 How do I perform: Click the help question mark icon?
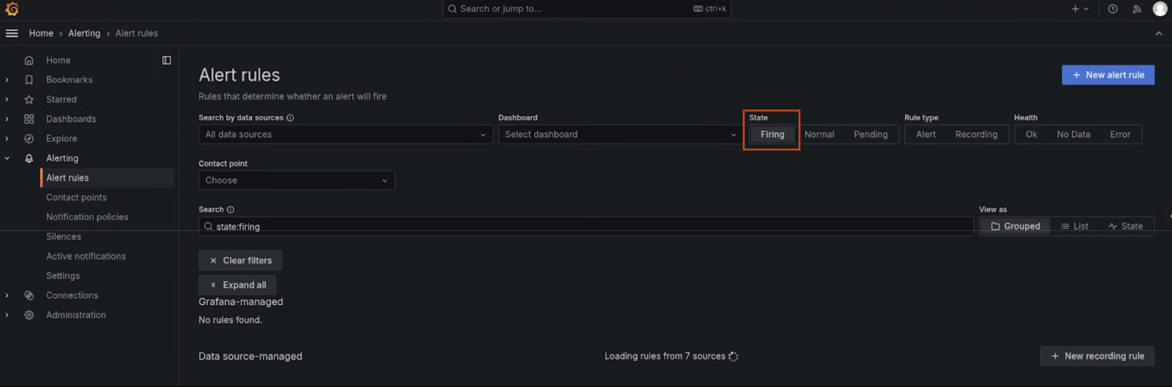tap(1112, 9)
